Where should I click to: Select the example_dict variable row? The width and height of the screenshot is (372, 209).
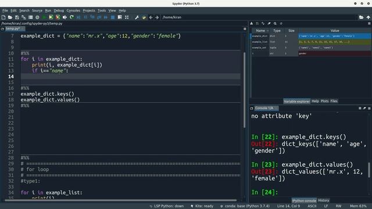pyautogui.click(x=310, y=36)
